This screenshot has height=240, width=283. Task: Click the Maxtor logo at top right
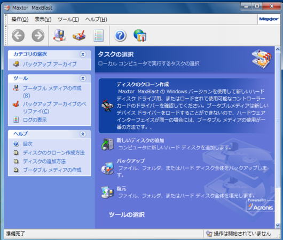pyautogui.click(x=269, y=19)
